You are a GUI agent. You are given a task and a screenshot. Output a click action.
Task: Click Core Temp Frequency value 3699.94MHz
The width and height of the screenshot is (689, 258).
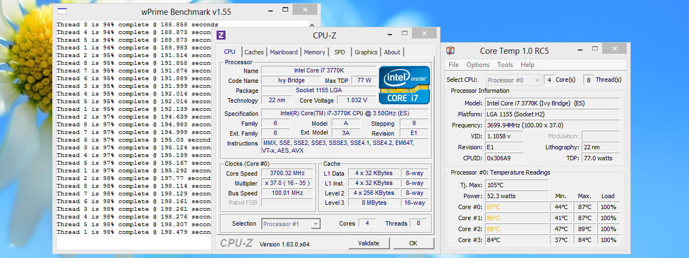[552, 125]
